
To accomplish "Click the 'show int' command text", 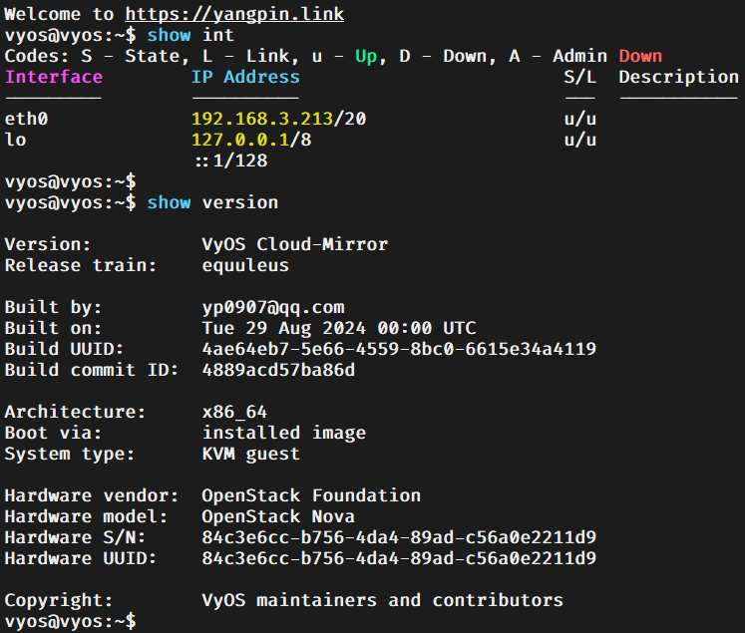I will 190,35.
